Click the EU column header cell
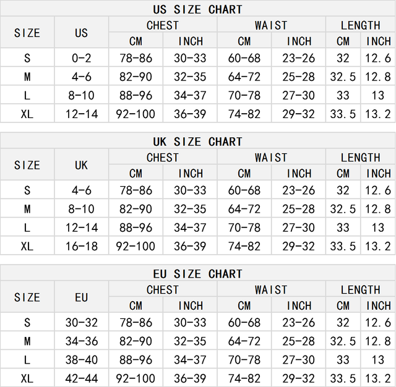The height and width of the screenshot is (387, 396). pos(82,297)
